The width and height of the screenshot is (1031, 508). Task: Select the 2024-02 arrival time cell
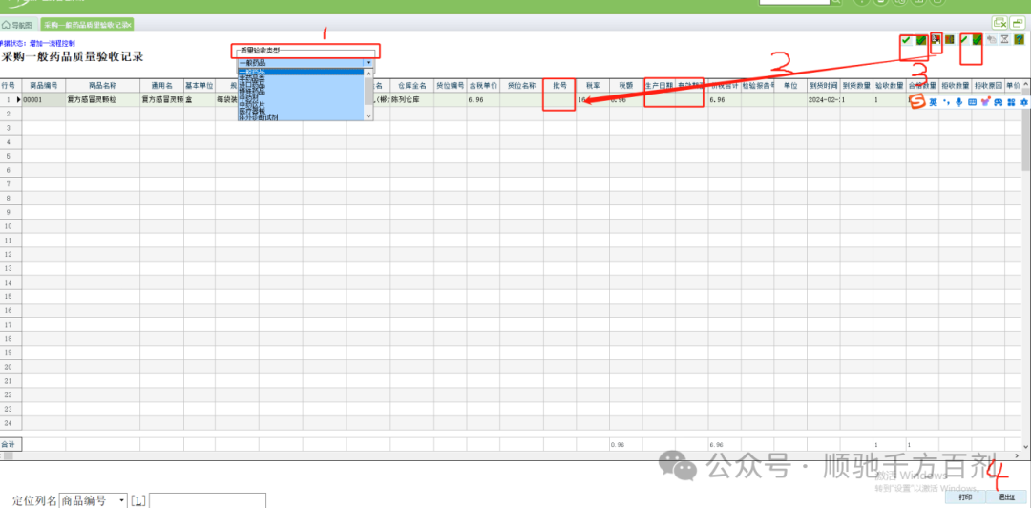coord(823,100)
